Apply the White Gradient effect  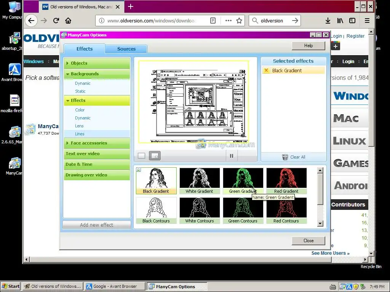pyautogui.click(x=200, y=181)
